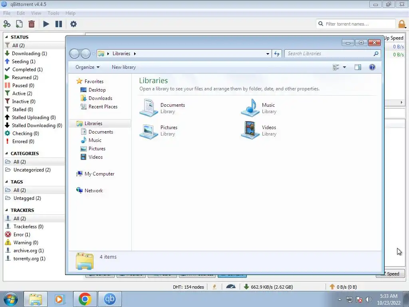The image size is (409, 307).
Task: Click the Explorer help question mark icon
Action: click(x=372, y=67)
